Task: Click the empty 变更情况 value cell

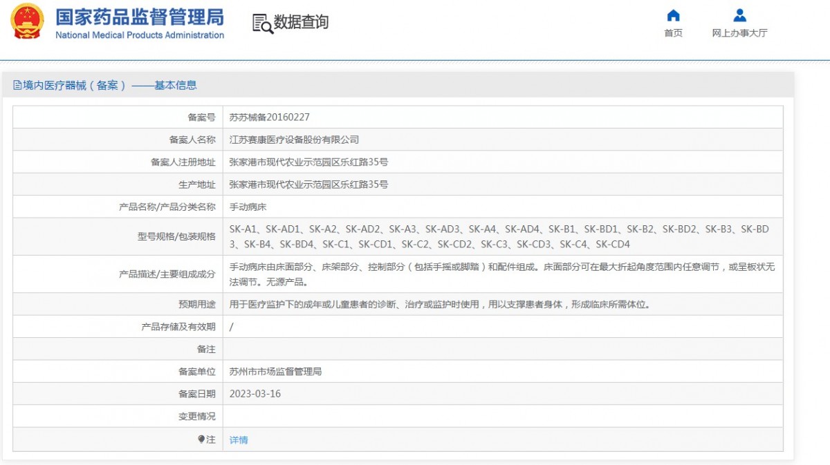Action: tap(503, 417)
